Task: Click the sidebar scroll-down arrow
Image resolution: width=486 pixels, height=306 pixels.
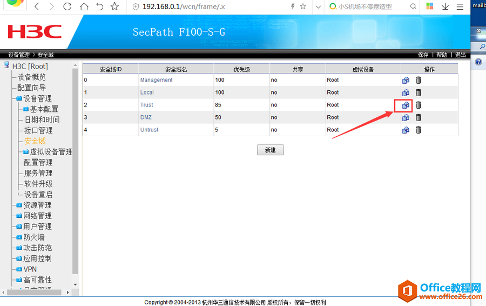Action: [75, 284]
